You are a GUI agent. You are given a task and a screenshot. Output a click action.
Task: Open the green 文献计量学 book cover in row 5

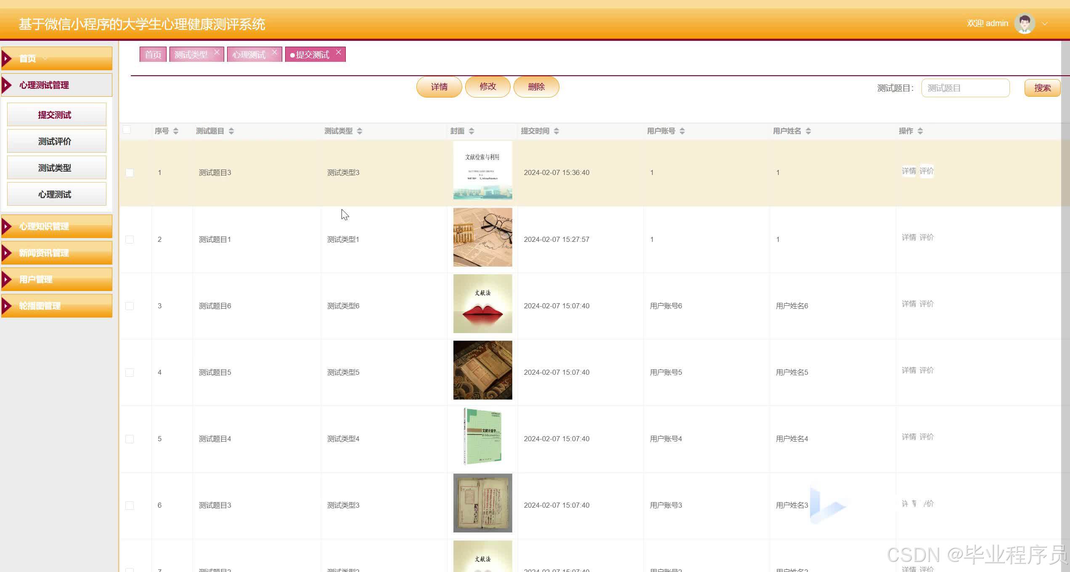(483, 437)
